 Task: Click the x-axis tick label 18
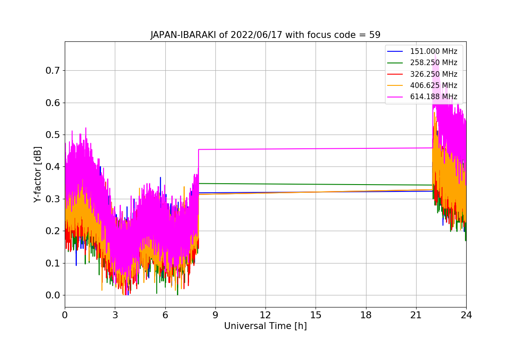(366, 315)
